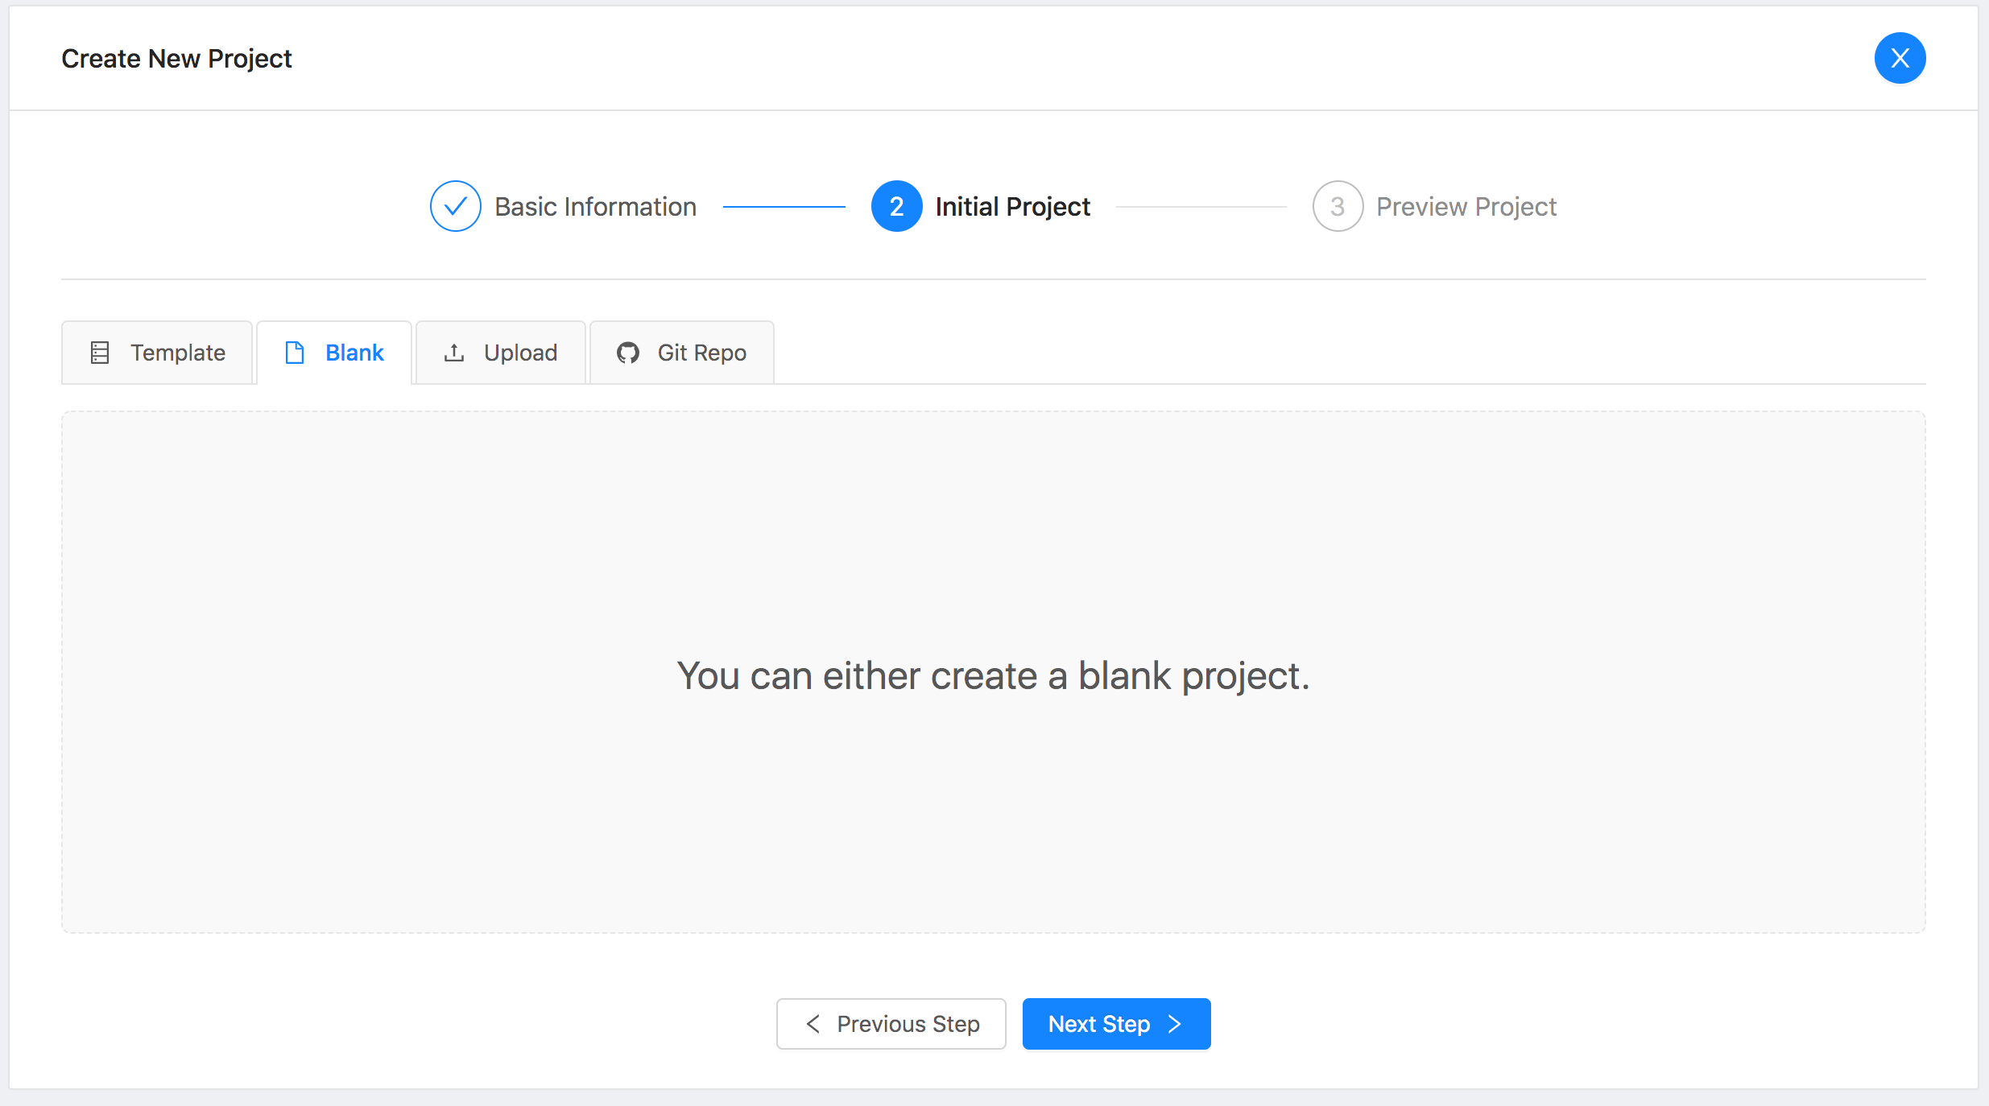Click the Template tab list icon
The height and width of the screenshot is (1106, 1989).
(x=100, y=353)
